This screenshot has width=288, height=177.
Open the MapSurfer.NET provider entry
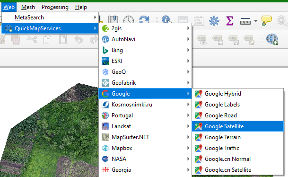tap(145, 137)
